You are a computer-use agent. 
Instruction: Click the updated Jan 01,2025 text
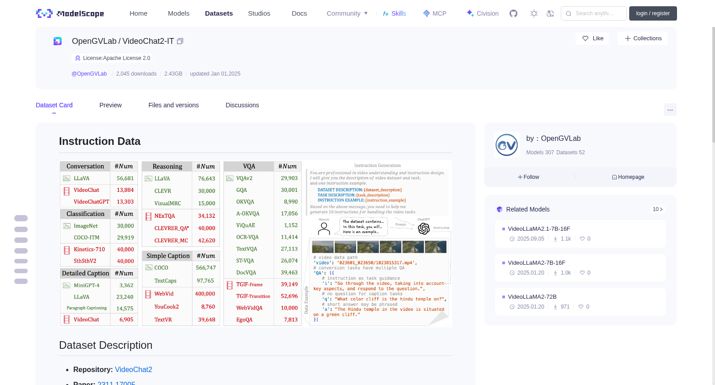pos(215,74)
